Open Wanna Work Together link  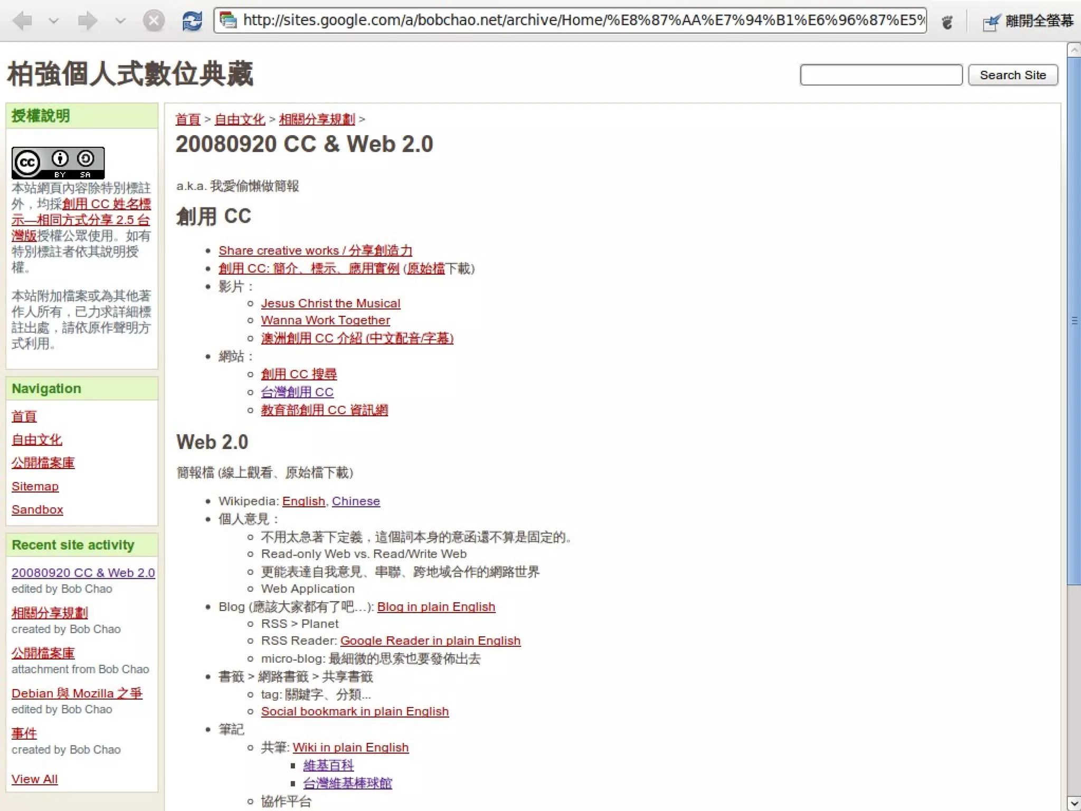click(x=325, y=320)
